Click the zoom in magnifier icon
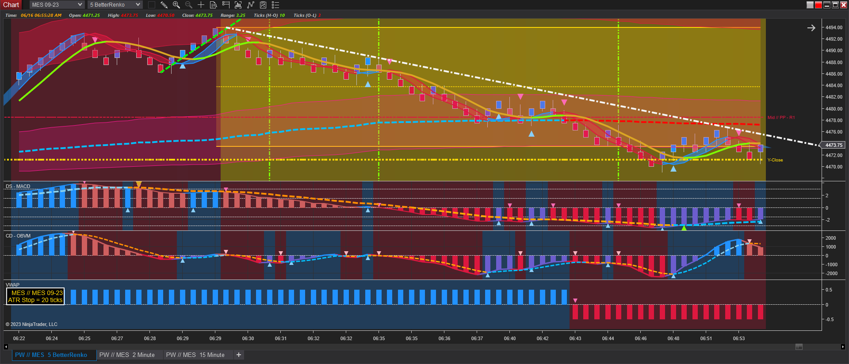Screen dimensions: 849x364 [176, 5]
